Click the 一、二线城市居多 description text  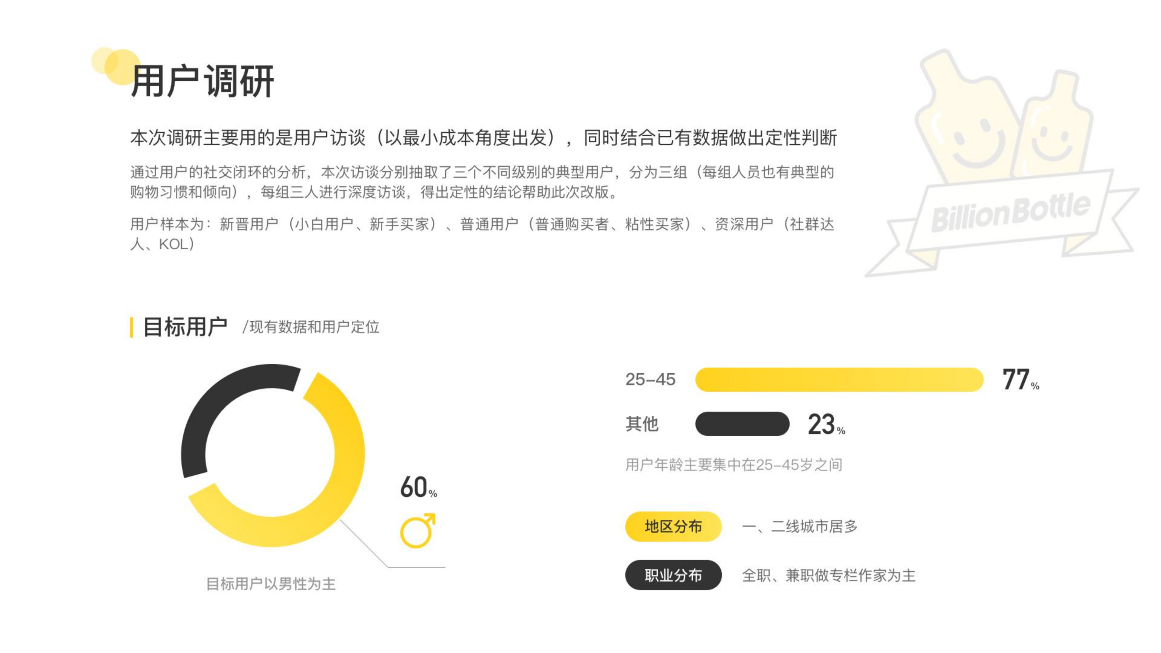[x=799, y=526]
